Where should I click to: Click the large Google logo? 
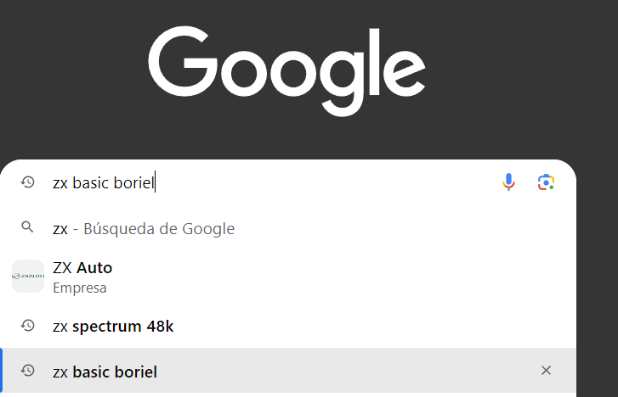[x=286, y=71]
